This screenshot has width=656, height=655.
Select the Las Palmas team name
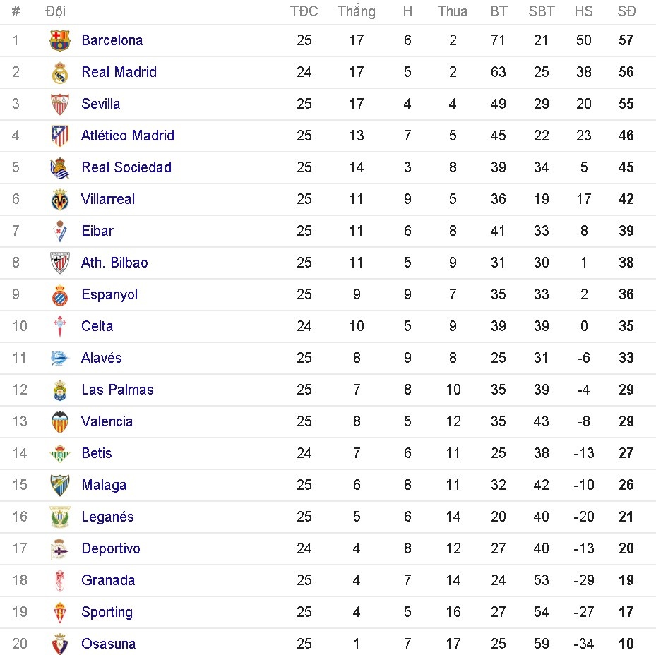[x=117, y=390]
